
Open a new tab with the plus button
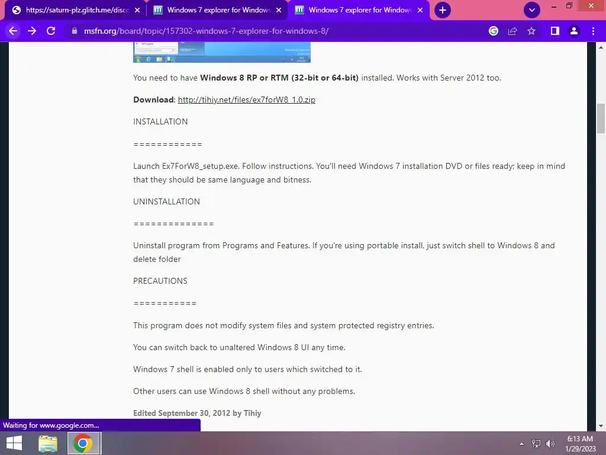[x=443, y=10]
